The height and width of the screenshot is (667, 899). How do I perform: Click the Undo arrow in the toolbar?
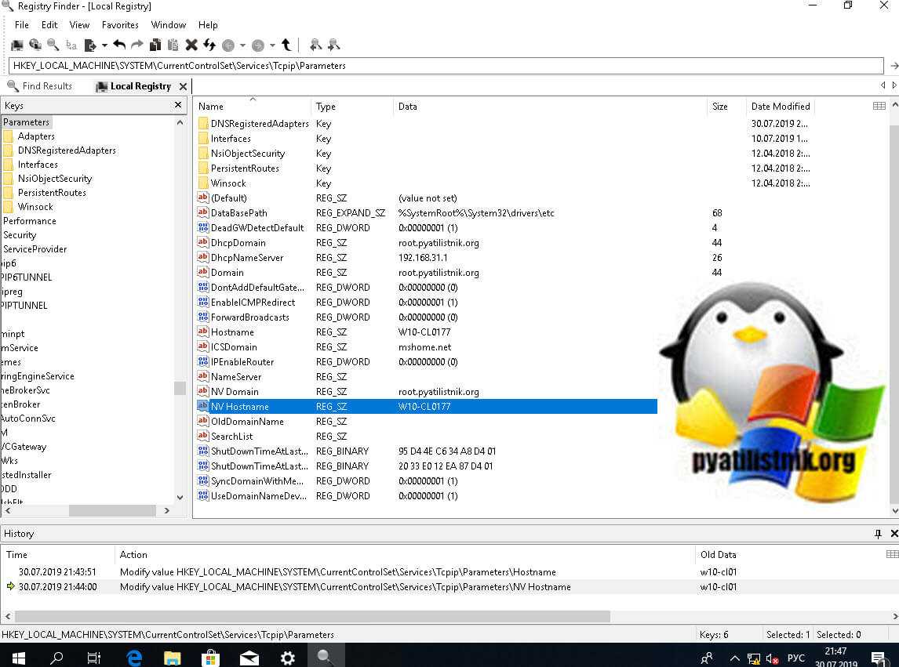119,45
